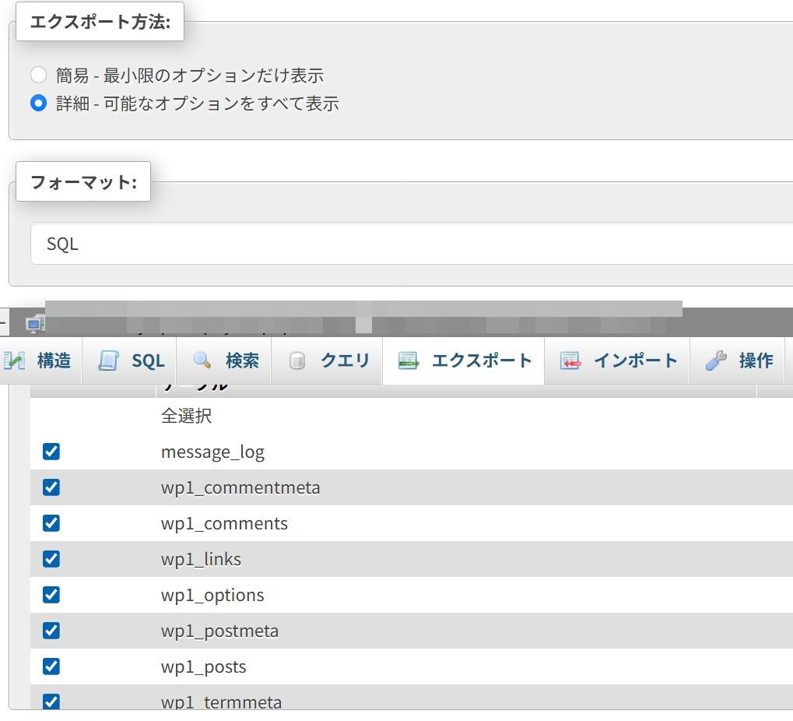Toggle the wp1_options table checkbox
The image size is (793, 721).
coord(51,595)
